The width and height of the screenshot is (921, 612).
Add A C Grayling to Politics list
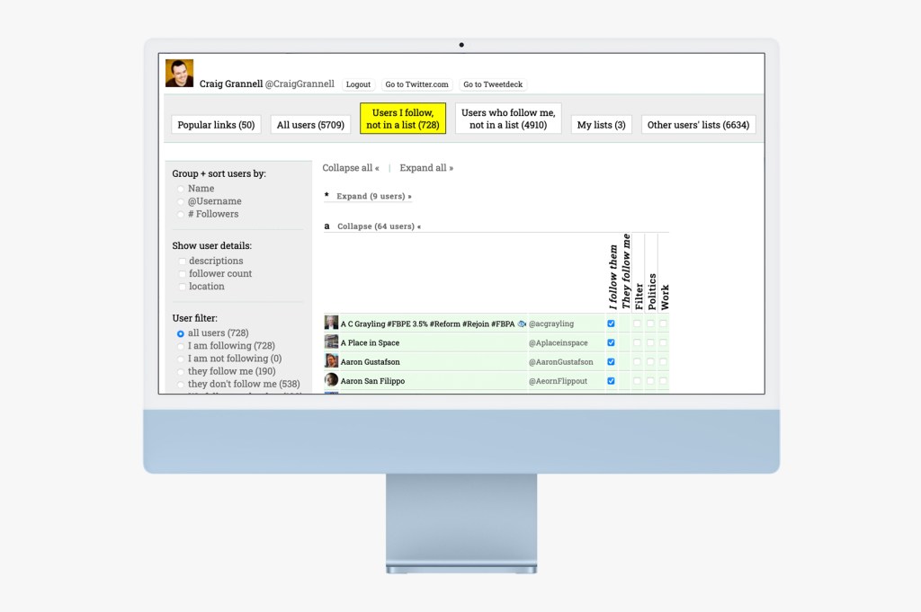point(650,324)
